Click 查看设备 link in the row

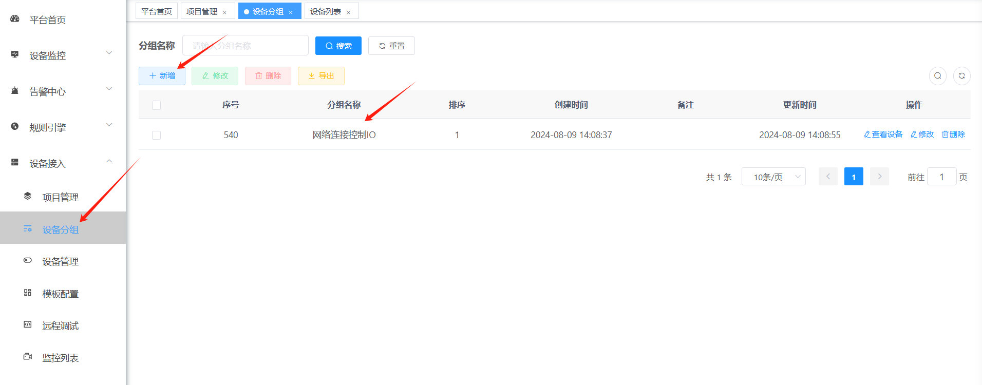(883, 134)
